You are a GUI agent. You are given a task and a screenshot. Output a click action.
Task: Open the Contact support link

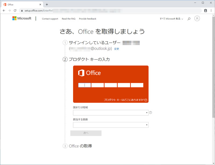[50, 19]
